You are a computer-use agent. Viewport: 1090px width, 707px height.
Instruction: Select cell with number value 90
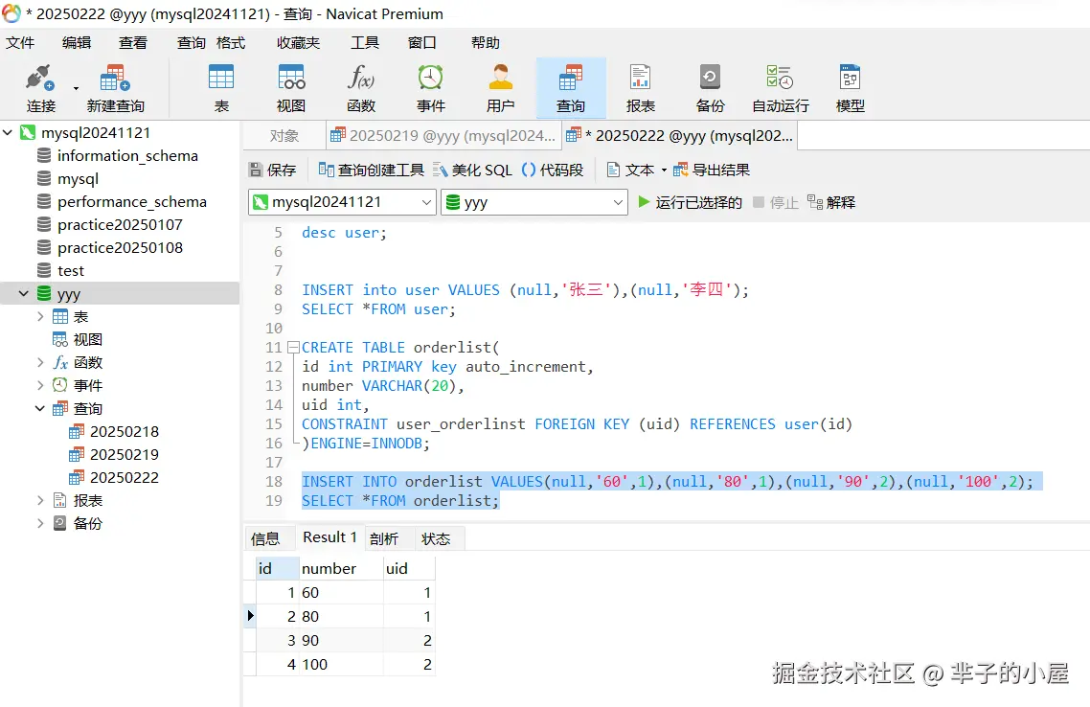coord(341,640)
